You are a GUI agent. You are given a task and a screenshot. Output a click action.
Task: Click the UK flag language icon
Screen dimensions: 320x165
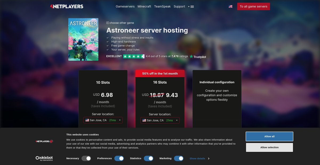click(x=231, y=6)
